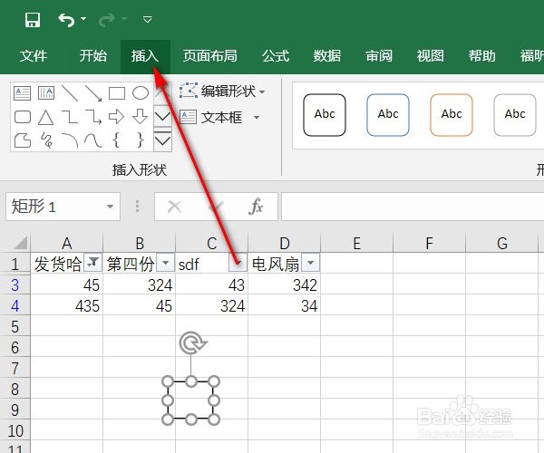Select the left brace shape
Image resolution: width=544 pixels, height=453 pixels.
tap(117, 140)
